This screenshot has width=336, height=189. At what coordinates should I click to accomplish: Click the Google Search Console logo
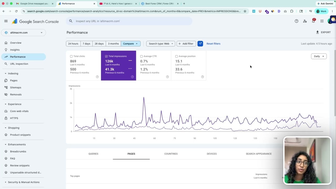click(x=35, y=22)
